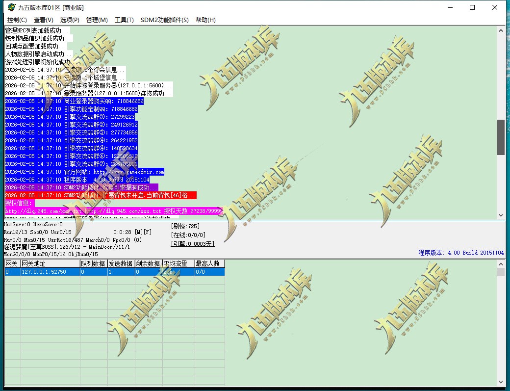Click log line 管理NPC列表加载成功
This screenshot has height=391, width=510.
(37, 30)
